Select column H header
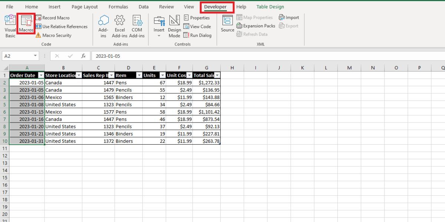Viewport: 445px width, 222px height. [x=232, y=68]
